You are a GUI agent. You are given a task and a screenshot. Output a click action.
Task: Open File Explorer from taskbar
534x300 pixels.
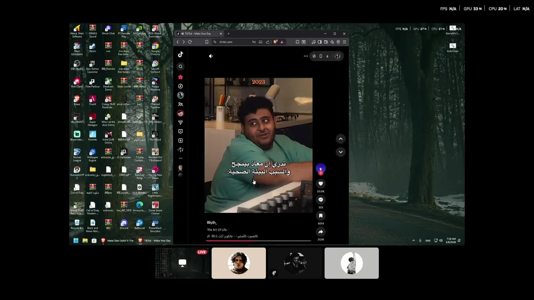pyautogui.click(x=85, y=240)
